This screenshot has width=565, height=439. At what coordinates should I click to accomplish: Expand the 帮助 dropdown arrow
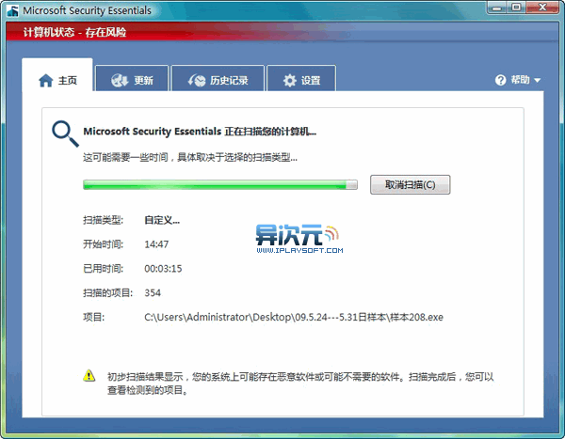point(538,80)
